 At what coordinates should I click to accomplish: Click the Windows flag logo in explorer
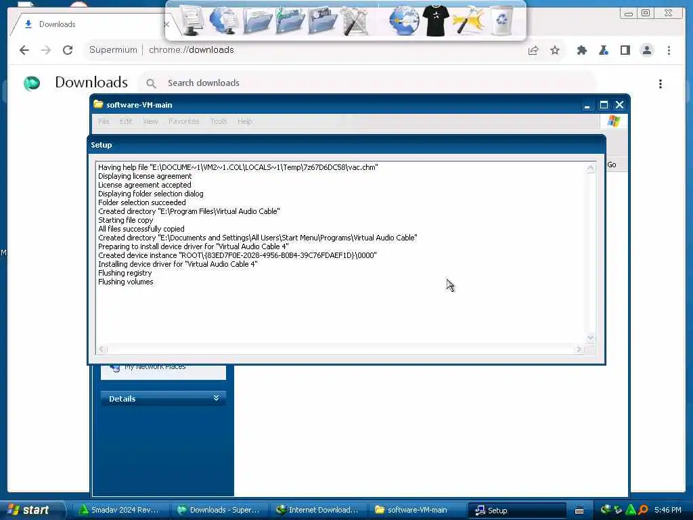click(x=613, y=121)
